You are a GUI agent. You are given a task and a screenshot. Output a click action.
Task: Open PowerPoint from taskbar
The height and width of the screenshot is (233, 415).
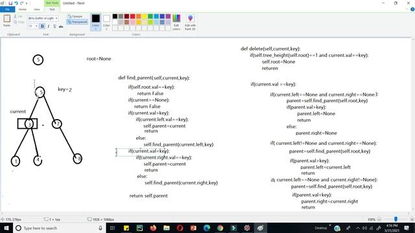coord(193,228)
